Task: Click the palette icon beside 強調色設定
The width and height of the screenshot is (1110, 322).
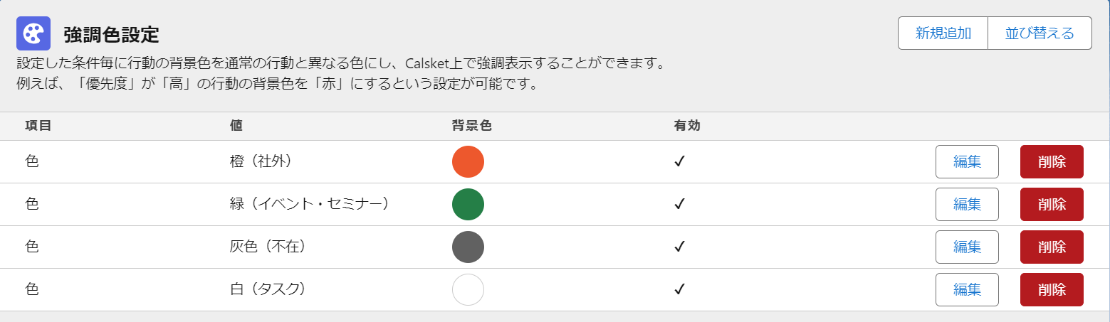Action: tap(33, 33)
